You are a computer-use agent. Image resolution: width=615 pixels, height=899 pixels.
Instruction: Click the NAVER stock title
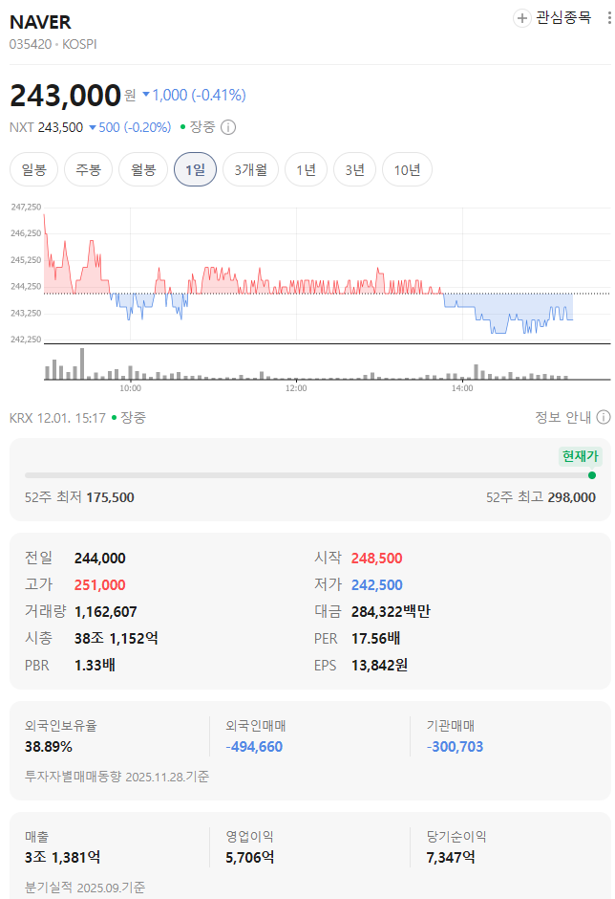[x=40, y=22]
